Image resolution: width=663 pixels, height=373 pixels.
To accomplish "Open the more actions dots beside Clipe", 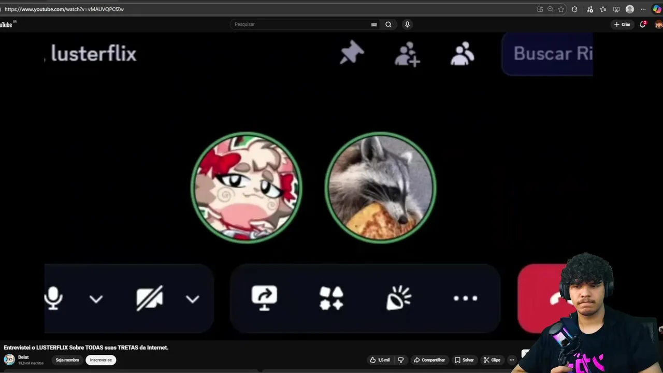I will pyautogui.click(x=512, y=360).
